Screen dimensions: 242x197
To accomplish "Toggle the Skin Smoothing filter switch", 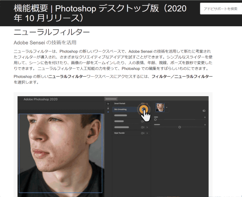I will click(143, 109).
